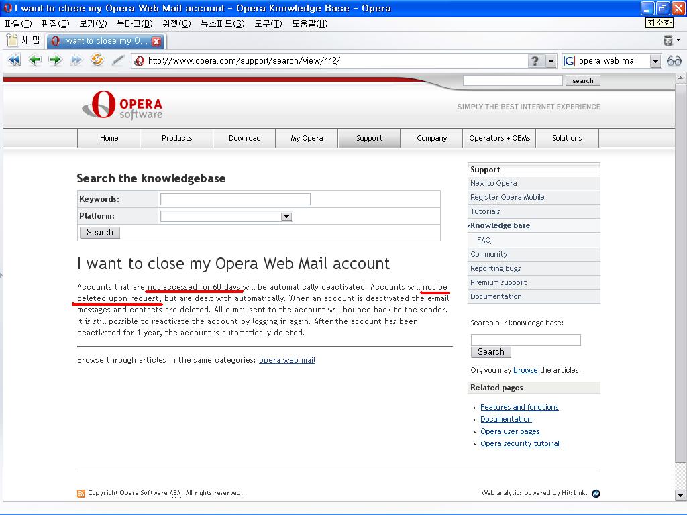
Task: Open Opera security tutorial link
Action: [x=520, y=443]
